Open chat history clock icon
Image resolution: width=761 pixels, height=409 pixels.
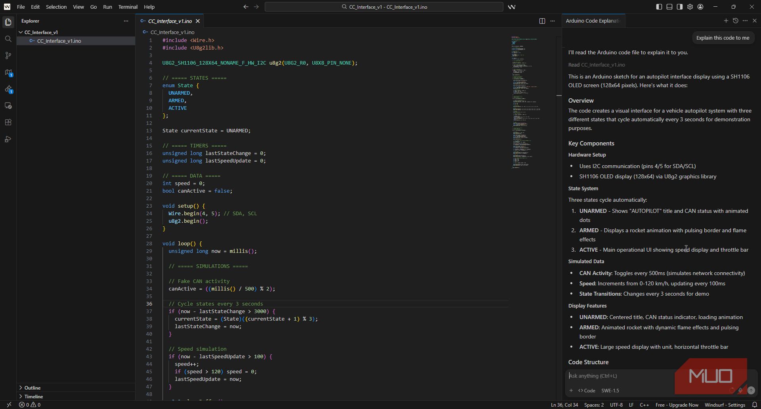[x=736, y=21]
